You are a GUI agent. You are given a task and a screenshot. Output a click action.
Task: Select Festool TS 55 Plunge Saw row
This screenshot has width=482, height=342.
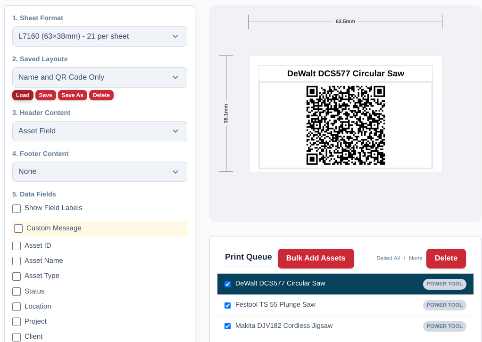click(345, 305)
